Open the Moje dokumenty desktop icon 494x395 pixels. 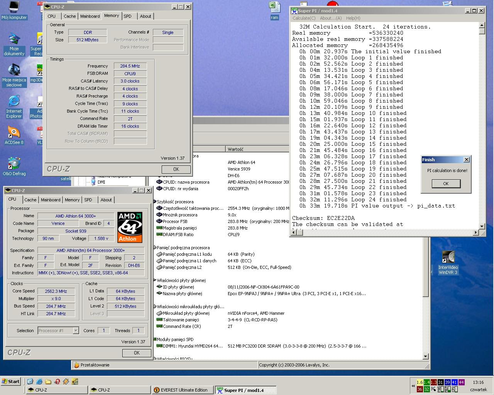point(14,44)
